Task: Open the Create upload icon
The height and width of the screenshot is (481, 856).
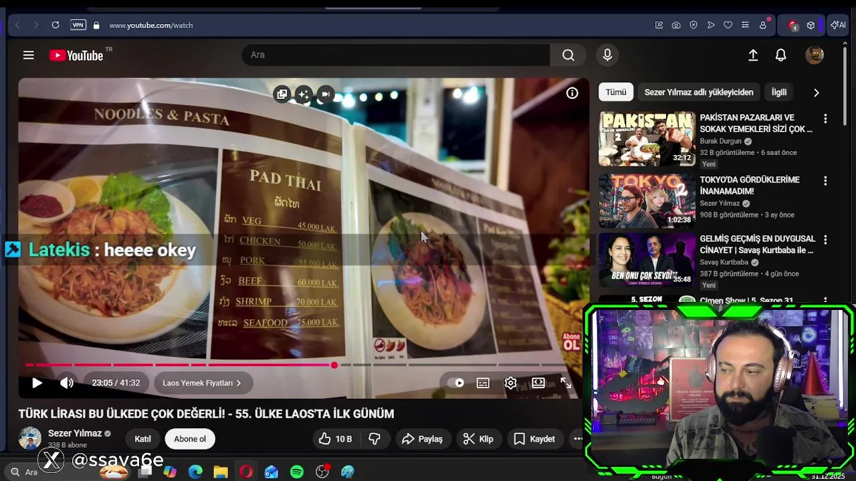Action: point(753,55)
